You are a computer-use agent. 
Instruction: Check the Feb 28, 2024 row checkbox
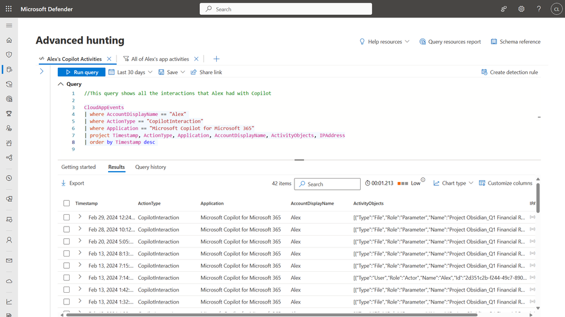[67, 229]
